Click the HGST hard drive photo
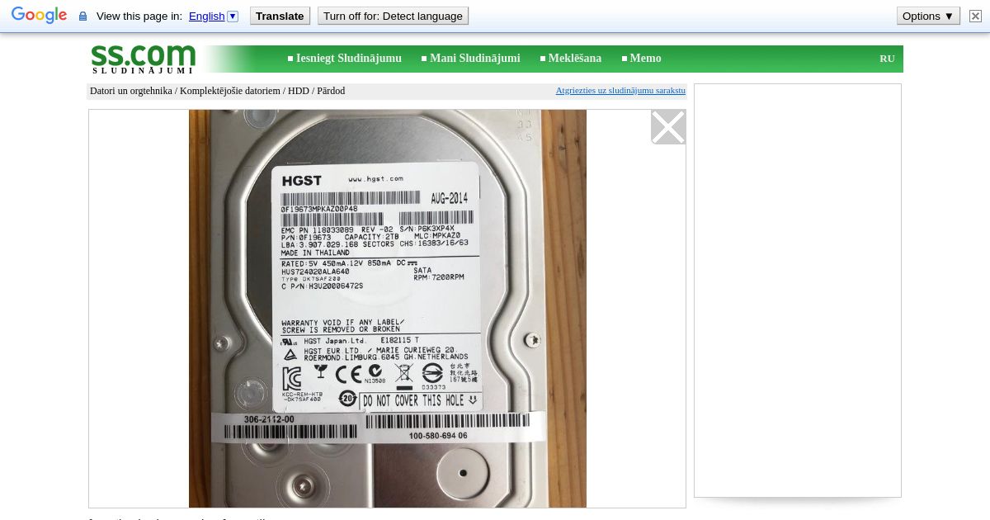Viewport: 990px width, 520px height. coord(388,309)
